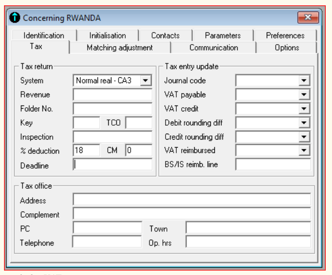This screenshot has height=275, width=332.
Task: Click the Revenue input field
Action: (112, 94)
